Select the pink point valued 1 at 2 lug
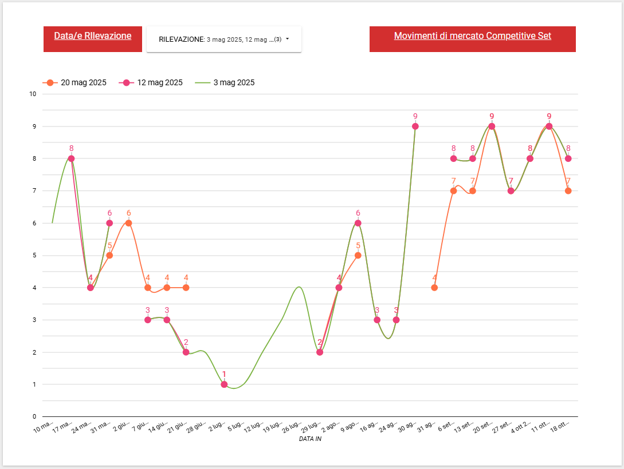Image resolution: width=624 pixels, height=469 pixels. (x=224, y=384)
